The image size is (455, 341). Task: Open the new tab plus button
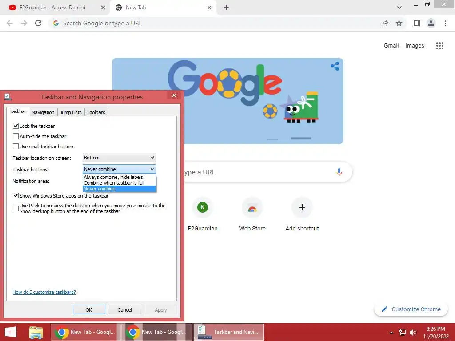(226, 8)
